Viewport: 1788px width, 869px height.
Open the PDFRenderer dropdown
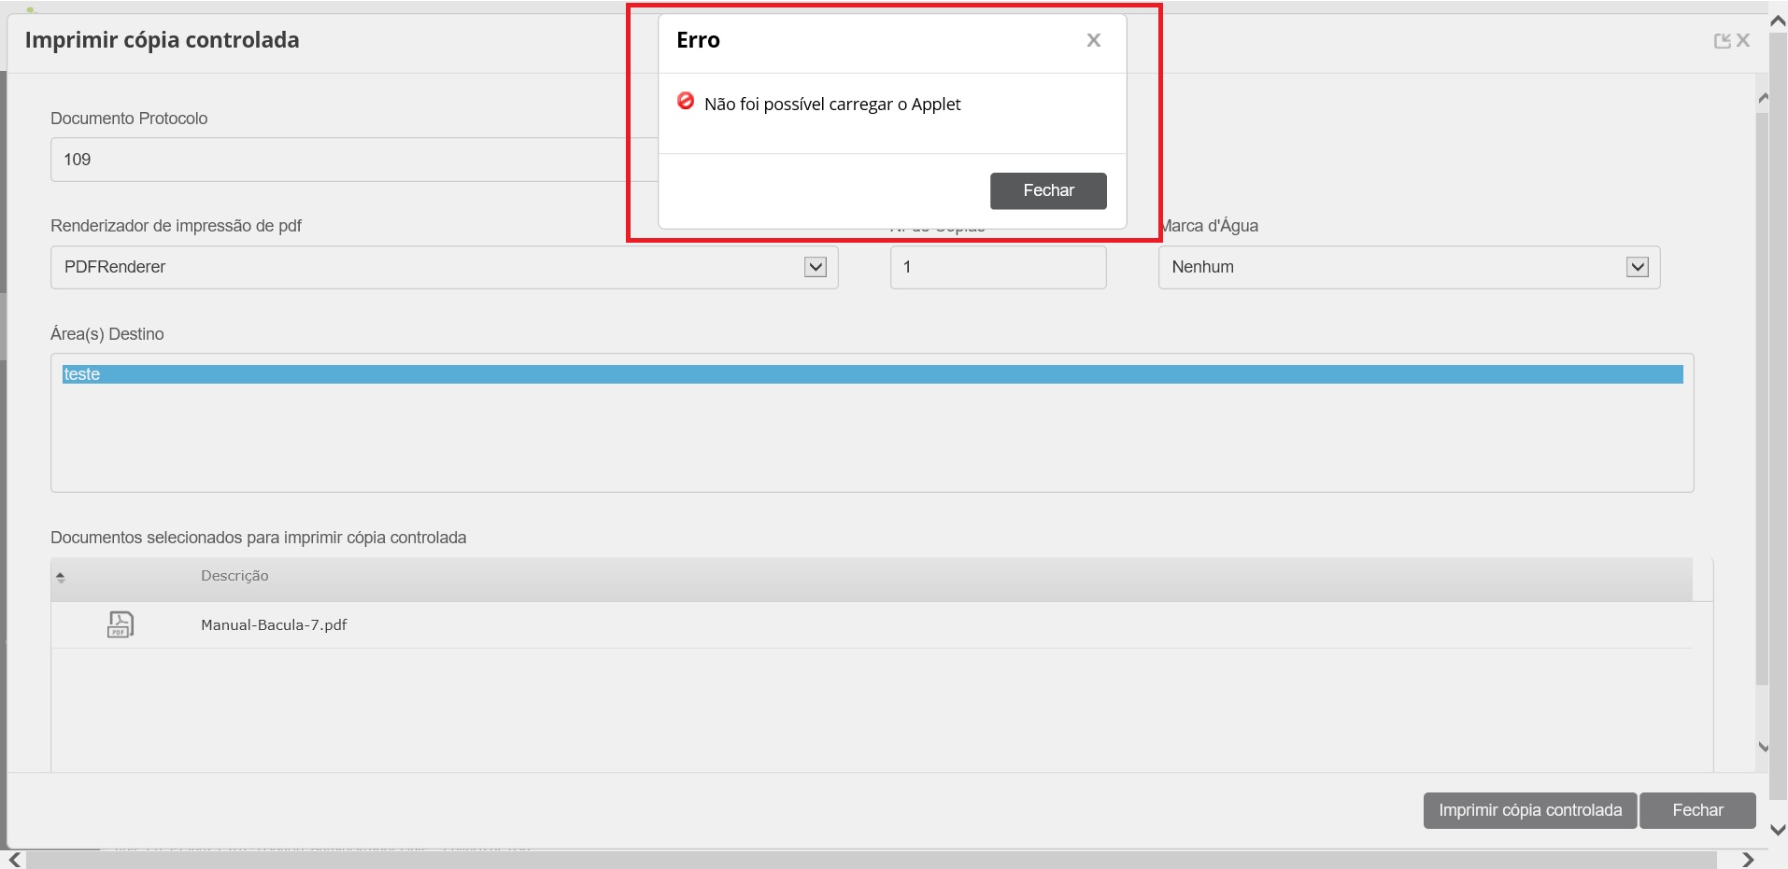pyautogui.click(x=815, y=267)
